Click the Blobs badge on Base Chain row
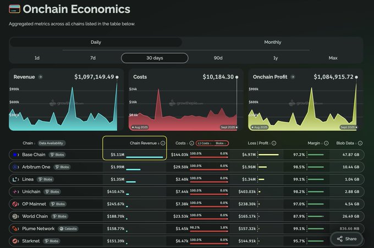Viewport: 374px width, 248px height. tap(57, 155)
